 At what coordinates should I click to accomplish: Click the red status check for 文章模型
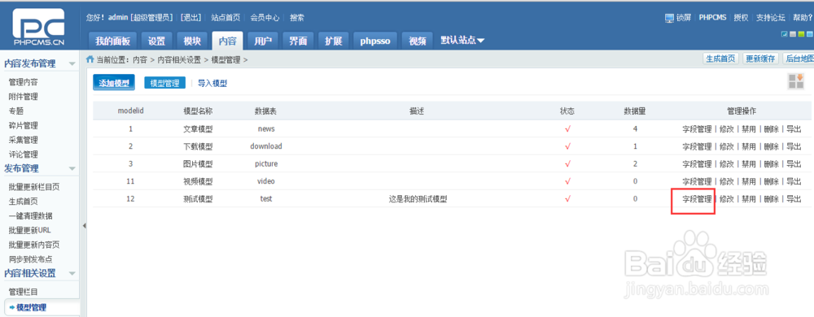click(567, 129)
